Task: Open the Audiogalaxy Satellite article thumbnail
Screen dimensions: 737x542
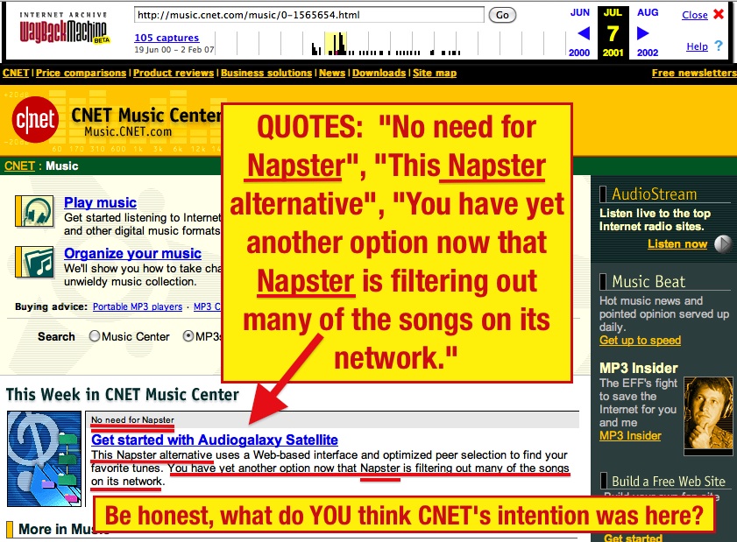Action: click(44, 459)
